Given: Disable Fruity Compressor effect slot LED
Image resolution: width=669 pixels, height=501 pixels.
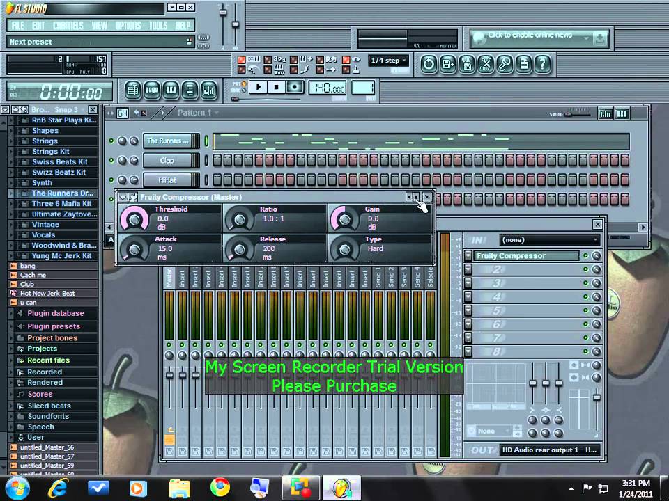Looking at the screenshot, I should pyautogui.click(x=586, y=255).
